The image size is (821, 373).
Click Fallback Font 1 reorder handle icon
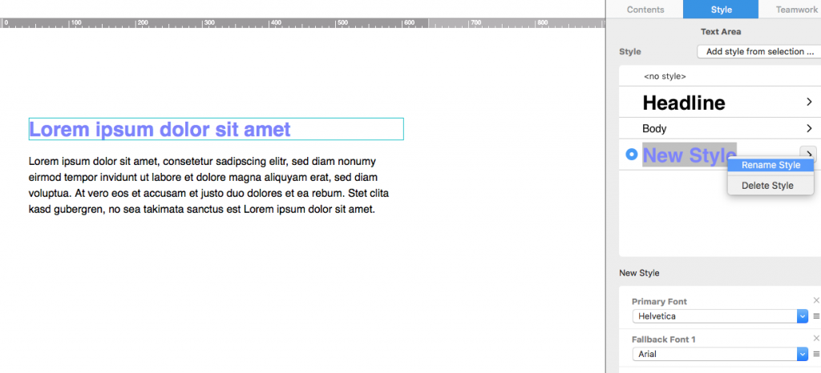(815, 354)
